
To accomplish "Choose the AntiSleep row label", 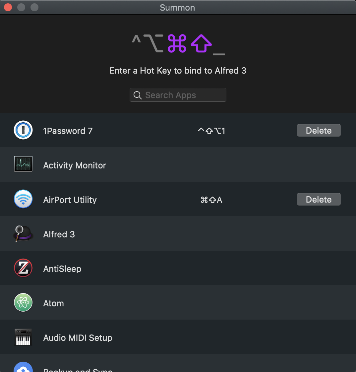I will click(x=62, y=269).
